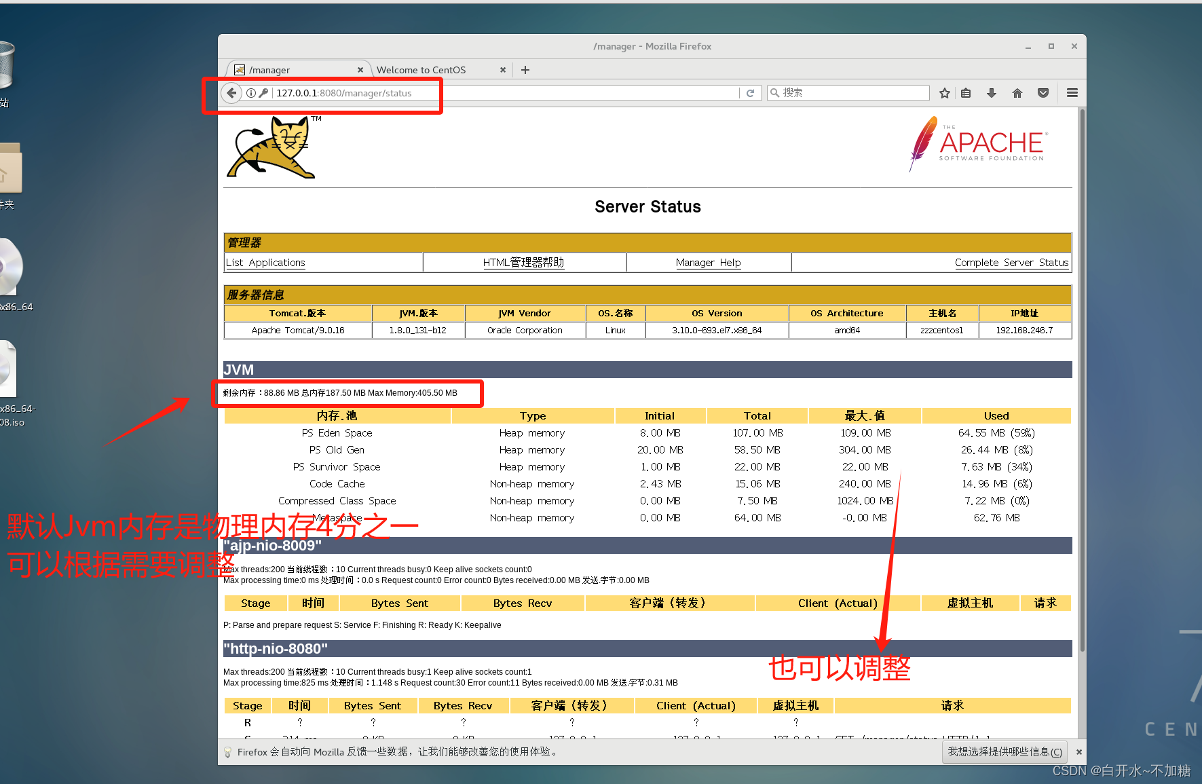The width and height of the screenshot is (1202, 784).
Task: Click the Linux OS name cell
Action: point(616,331)
